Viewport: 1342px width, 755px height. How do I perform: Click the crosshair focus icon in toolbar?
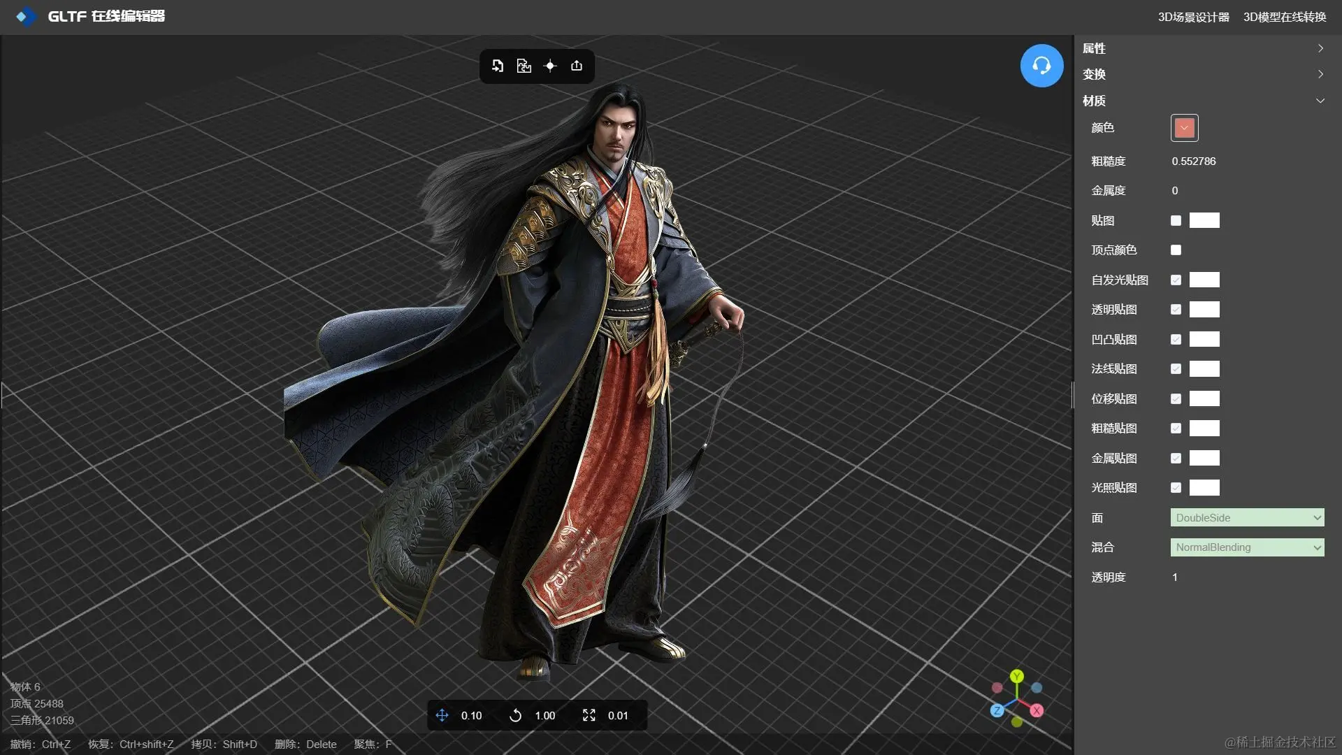pyautogui.click(x=550, y=66)
